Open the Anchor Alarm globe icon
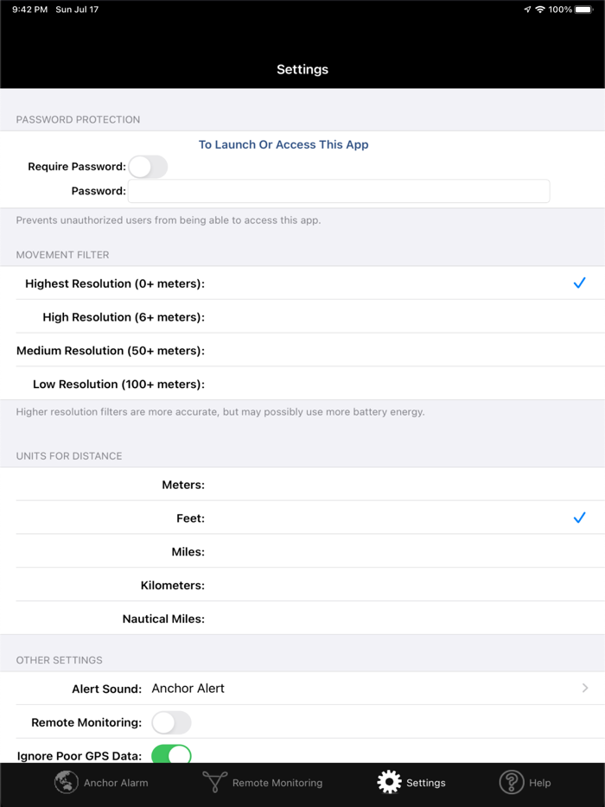The width and height of the screenshot is (605, 807). coord(66,782)
